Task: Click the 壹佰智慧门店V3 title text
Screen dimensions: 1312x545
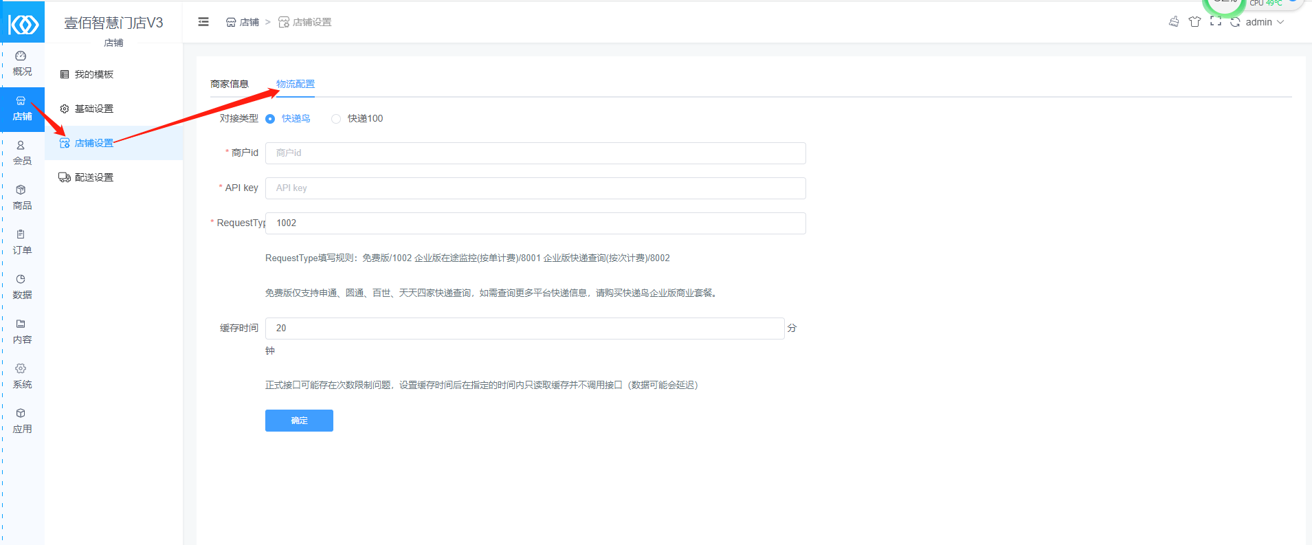Action: click(x=114, y=23)
